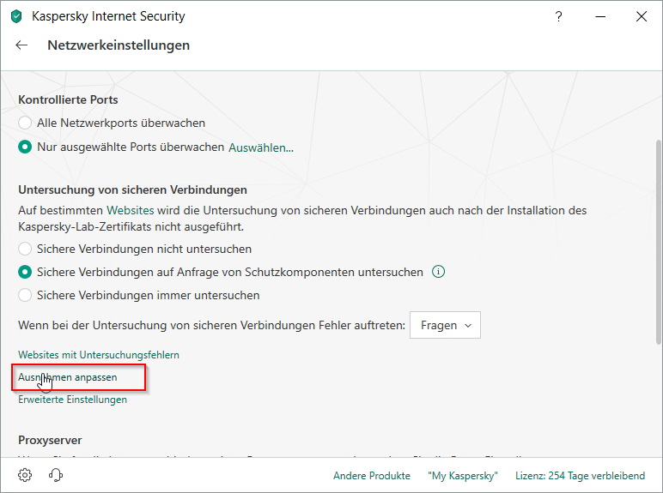Choose 'Sichere Verbindungen nicht untersuchen'
The height and width of the screenshot is (493, 663).
click(26, 249)
